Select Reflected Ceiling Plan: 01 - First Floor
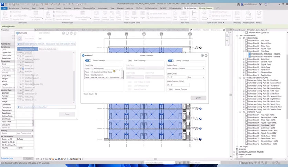Viewport: 288px width, 167px height. click(x=264, y=80)
